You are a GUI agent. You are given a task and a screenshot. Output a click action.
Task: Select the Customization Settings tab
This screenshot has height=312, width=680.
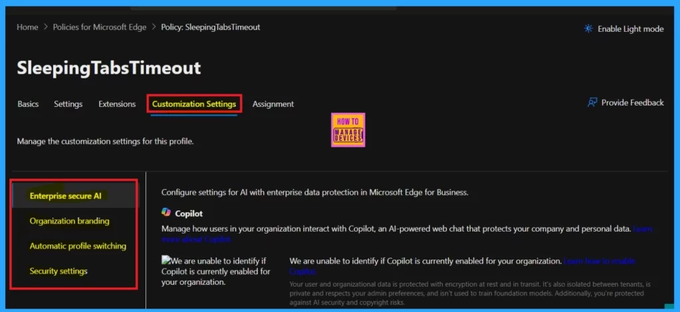tap(194, 104)
